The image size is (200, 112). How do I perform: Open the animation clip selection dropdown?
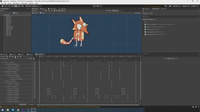pos(10,58)
